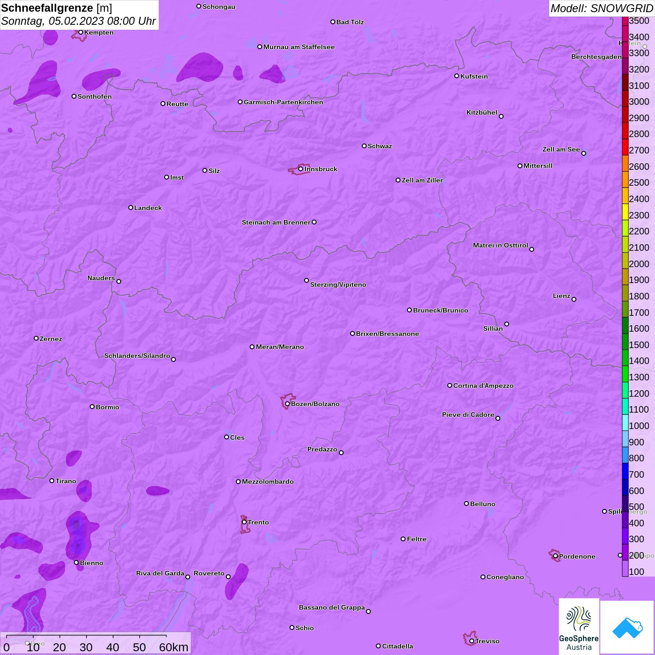
Task: Click the Pieve di Cadore label
Action: [x=468, y=415]
